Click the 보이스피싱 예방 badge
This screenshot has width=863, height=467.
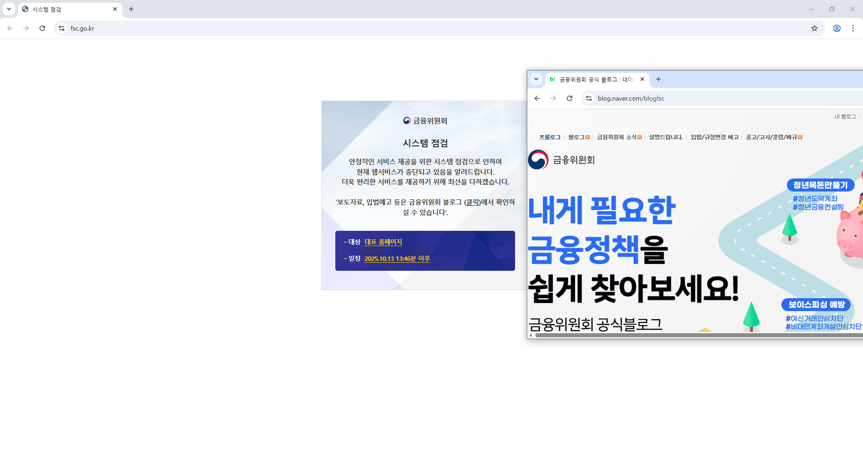click(x=816, y=304)
